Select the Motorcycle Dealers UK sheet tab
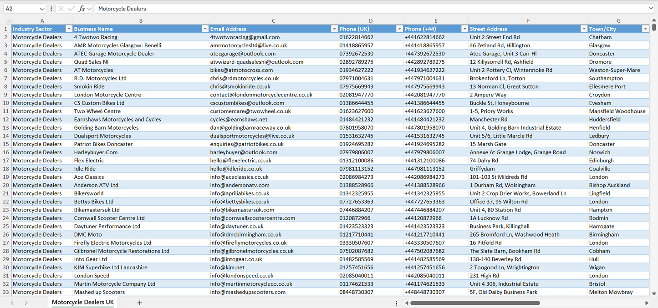Viewport: 658px width, 308px height. (83, 303)
